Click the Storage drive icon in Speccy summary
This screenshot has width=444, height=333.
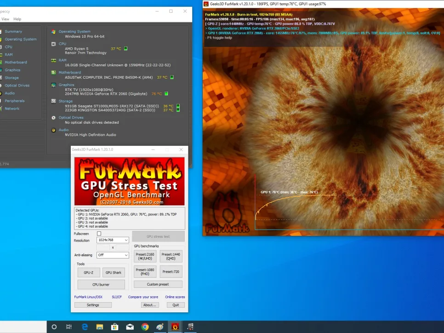pos(53,101)
